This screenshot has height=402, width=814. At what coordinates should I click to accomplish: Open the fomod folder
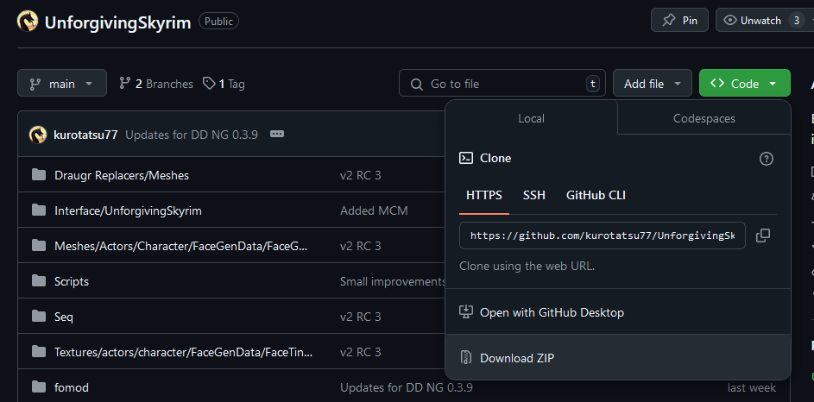click(x=72, y=387)
